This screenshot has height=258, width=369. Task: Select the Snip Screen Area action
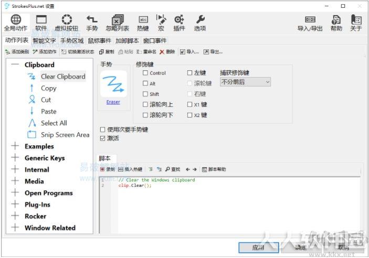tap(65, 135)
